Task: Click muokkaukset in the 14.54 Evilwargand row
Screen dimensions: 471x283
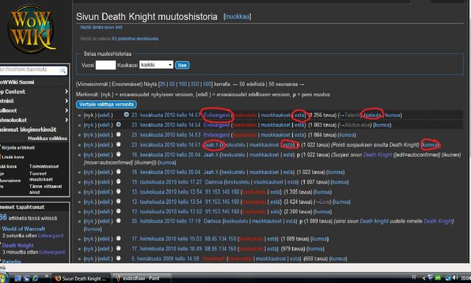Action: click(275, 125)
